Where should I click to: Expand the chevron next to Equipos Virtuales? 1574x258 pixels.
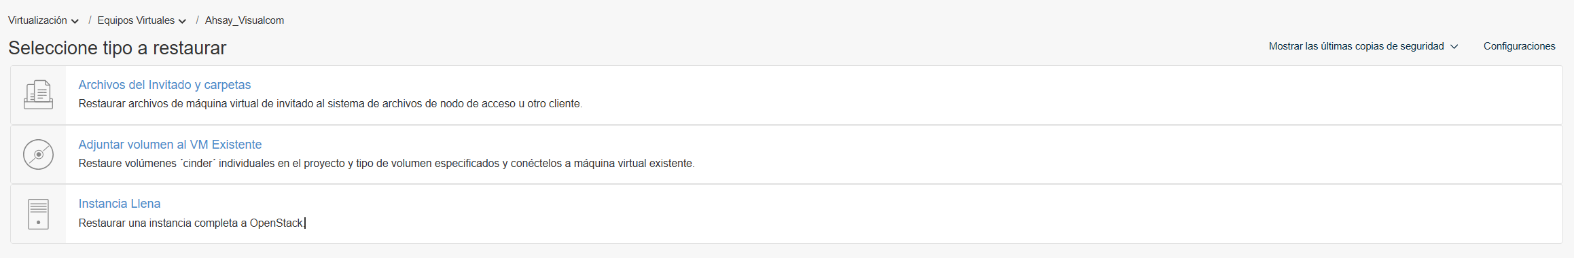point(182,21)
